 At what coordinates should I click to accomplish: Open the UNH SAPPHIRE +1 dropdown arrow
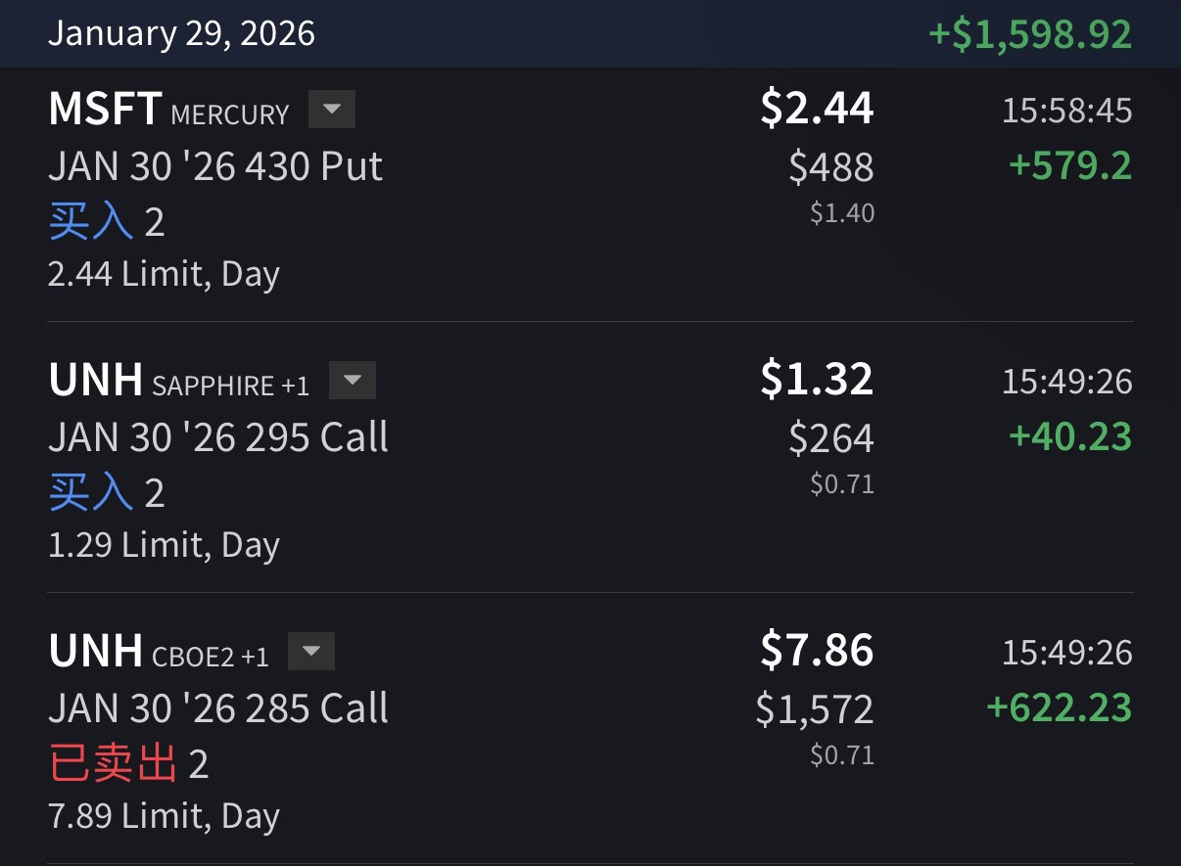pyautogui.click(x=353, y=381)
